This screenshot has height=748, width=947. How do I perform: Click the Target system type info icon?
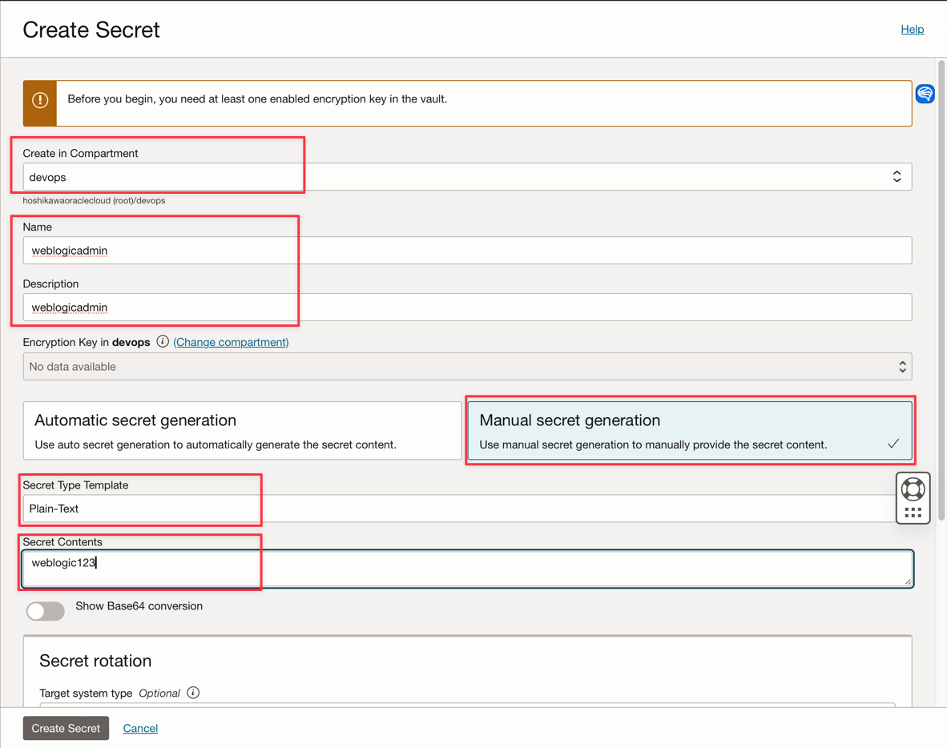193,693
